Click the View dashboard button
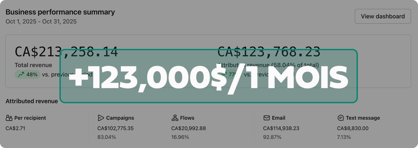The image size is (418, 148). [383, 17]
